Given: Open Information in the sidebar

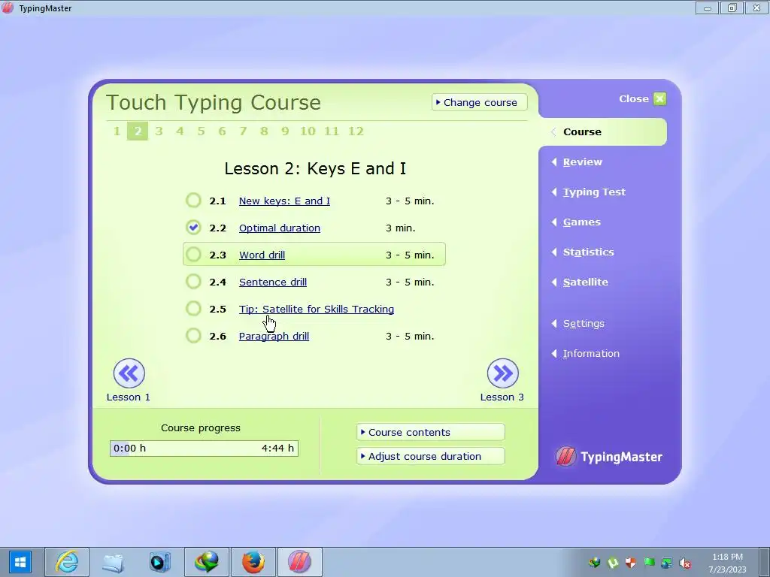Looking at the screenshot, I should [x=591, y=353].
